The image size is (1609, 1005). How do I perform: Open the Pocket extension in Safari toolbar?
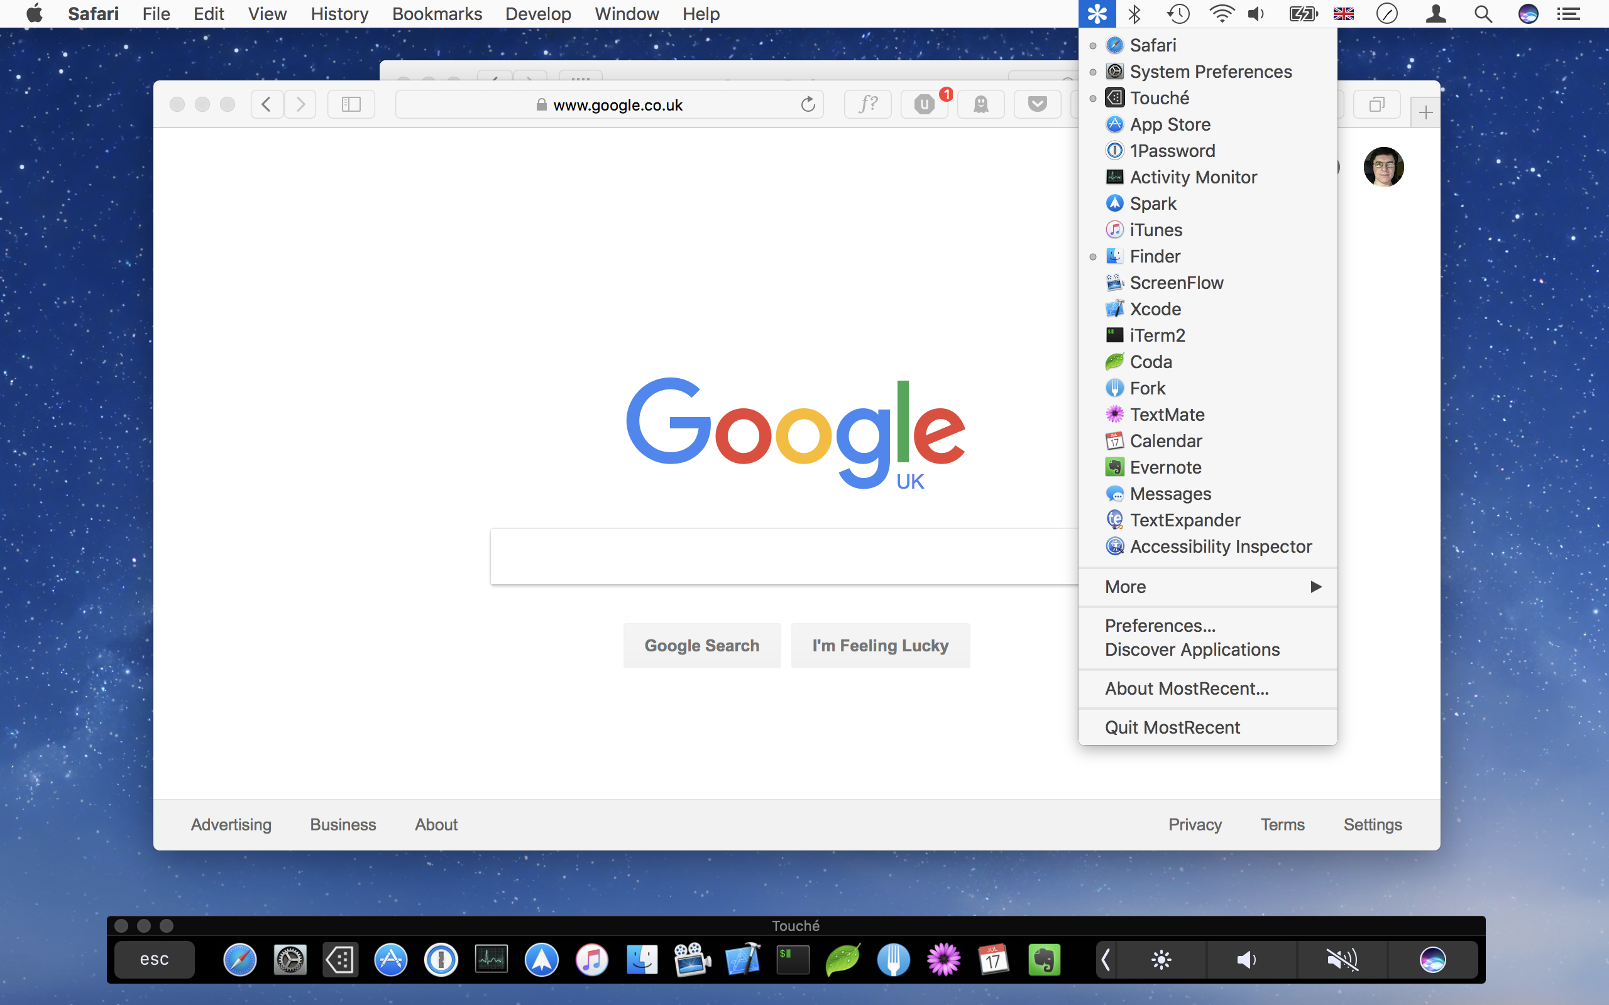(1036, 104)
